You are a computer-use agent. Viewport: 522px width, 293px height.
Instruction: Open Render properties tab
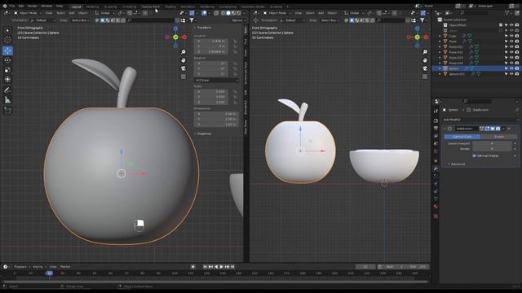pyautogui.click(x=436, y=120)
